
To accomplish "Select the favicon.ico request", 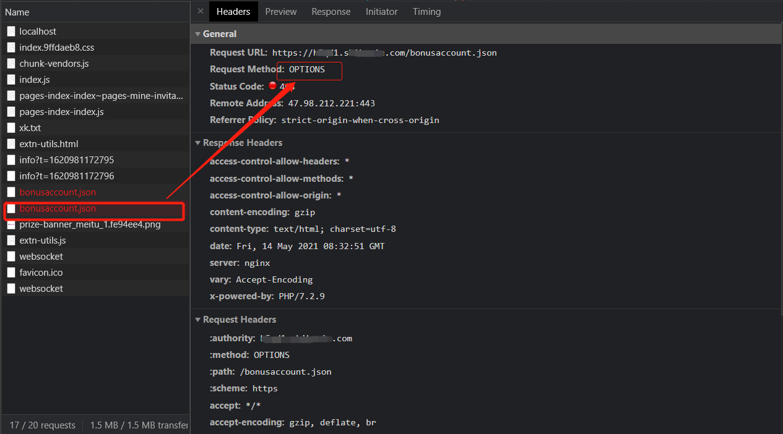I will (x=95, y=273).
